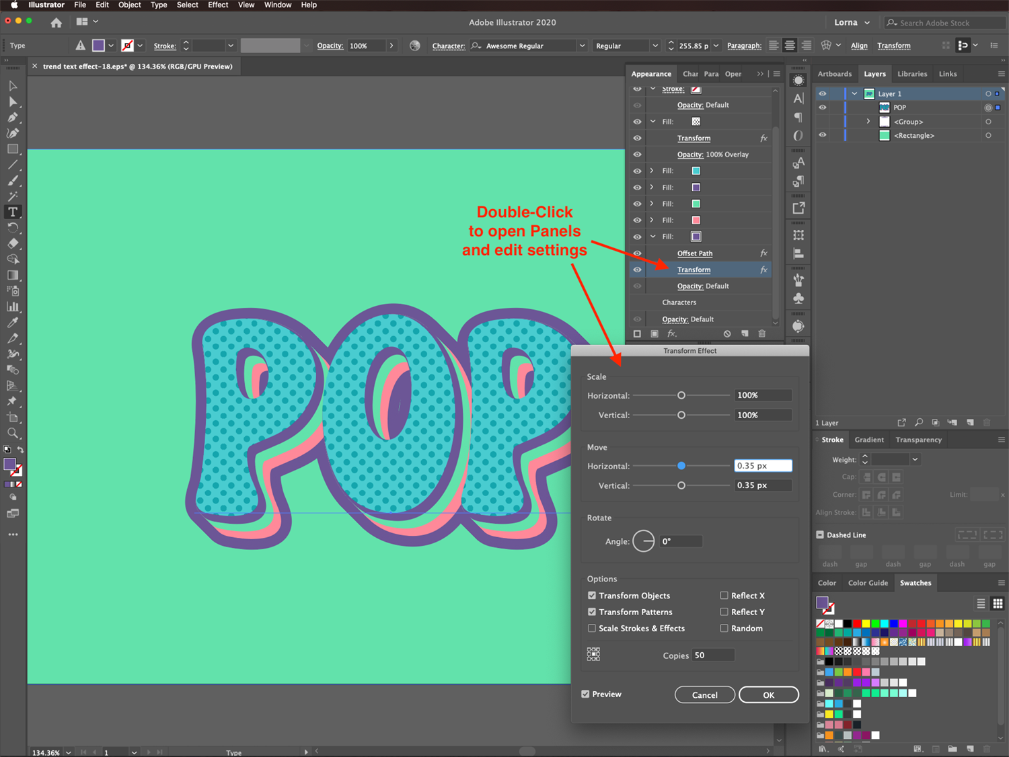Click OK in Transform Effect dialog
The image size is (1009, 757).
[x=769, y=695]
